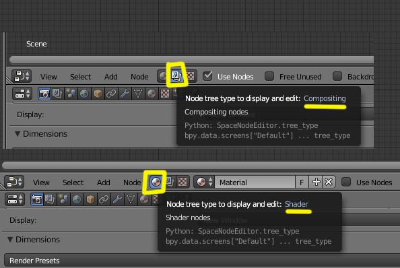Open Scene tab below the Material header
Viewport: 400px width, 268px height.
click(63, 199)
